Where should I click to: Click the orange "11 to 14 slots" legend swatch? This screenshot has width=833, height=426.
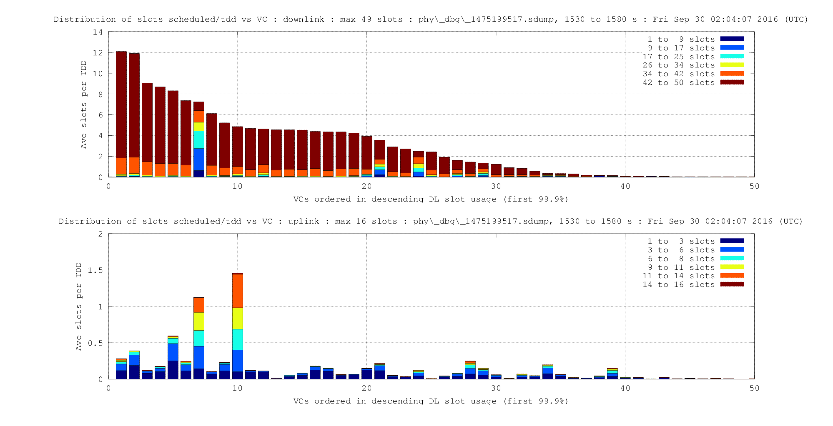[x=732, y=276]
